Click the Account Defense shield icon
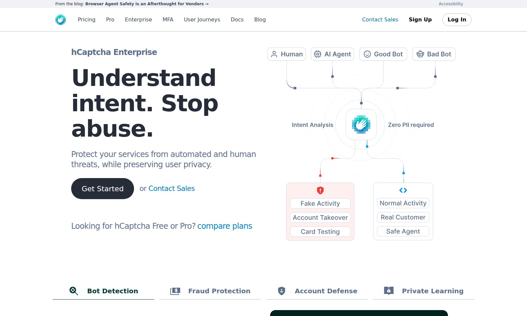The height and width of the screenshot is (316, 527). (282, 291)
